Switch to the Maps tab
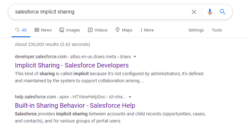Screen dimensions: 249x135 click(124, 30)
